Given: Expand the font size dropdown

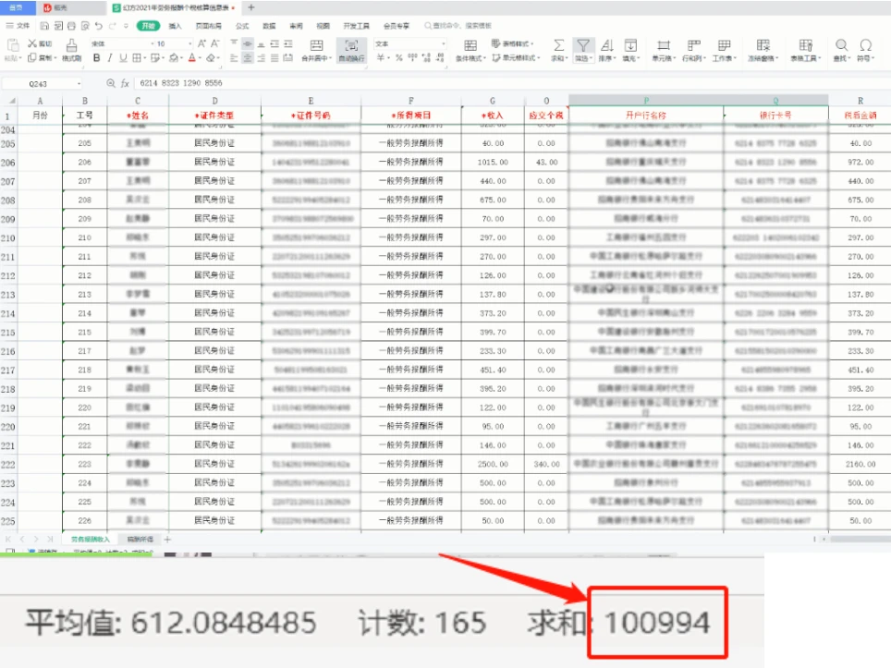Looking at the screenshot, I should 189,43.
